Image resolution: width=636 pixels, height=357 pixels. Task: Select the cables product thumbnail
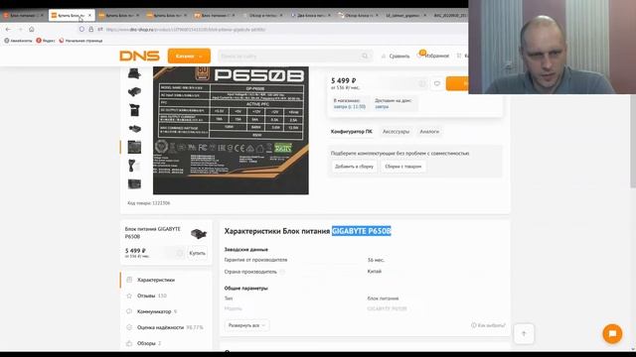[134, 166]
